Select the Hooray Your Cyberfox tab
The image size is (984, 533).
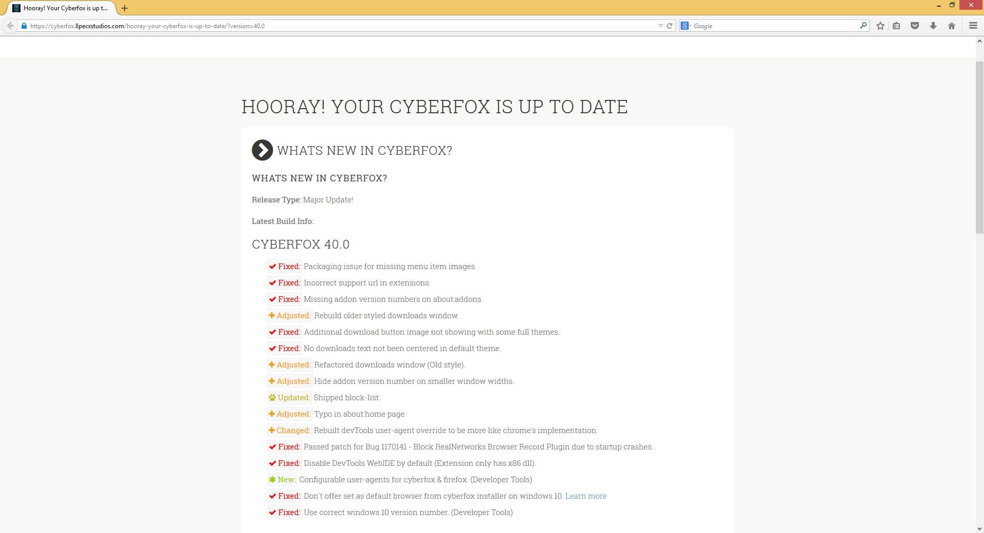point(61,8)
